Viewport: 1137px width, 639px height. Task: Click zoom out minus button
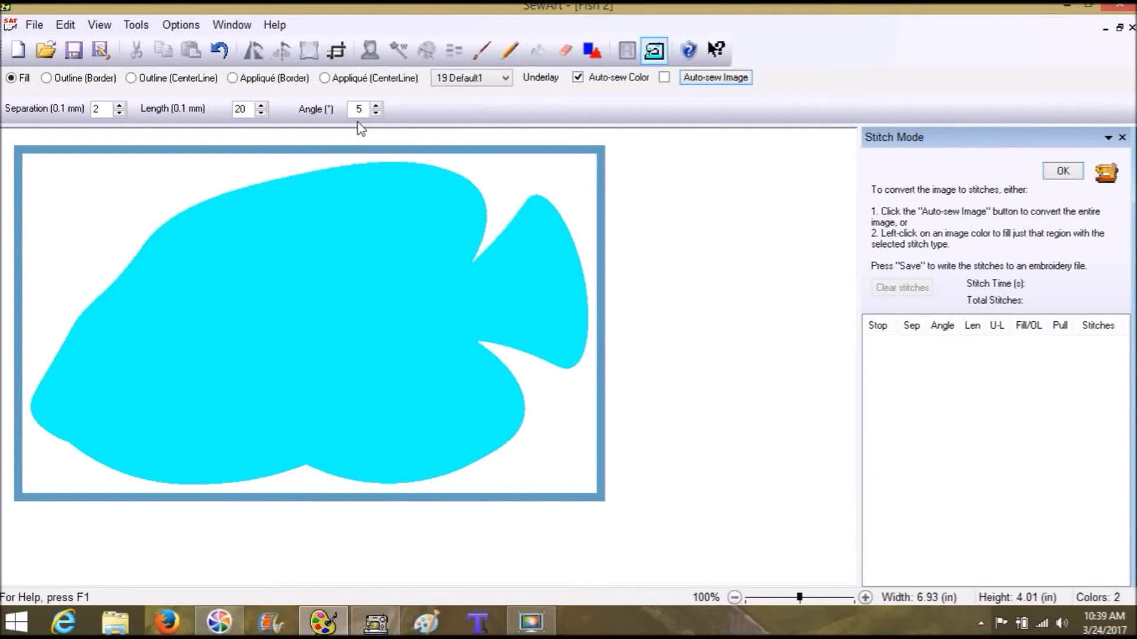click(x=735, y=598)
